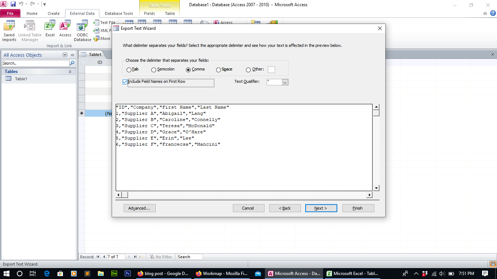Open Dreamweaver from the taskbar
This screenshot has height=279, width=497.
(114, 273)
